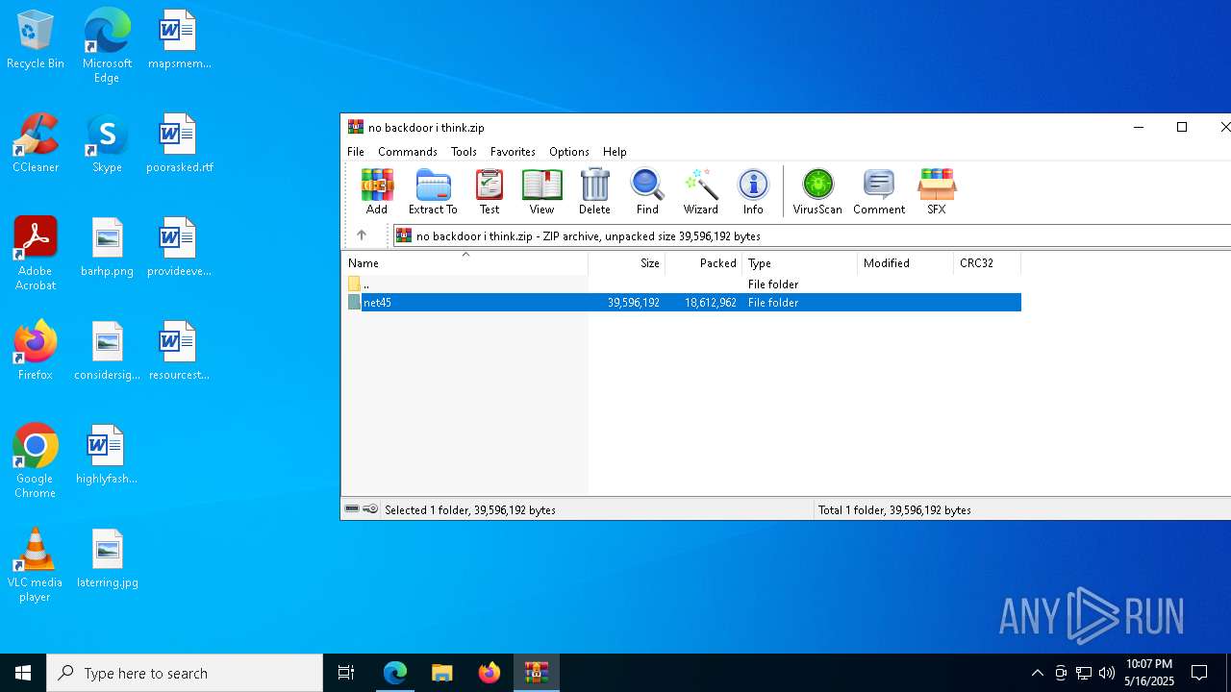This screenshot has height=692, width=1231.
Task: Minimize the WinRAR window
Action: click(1139, 127)
